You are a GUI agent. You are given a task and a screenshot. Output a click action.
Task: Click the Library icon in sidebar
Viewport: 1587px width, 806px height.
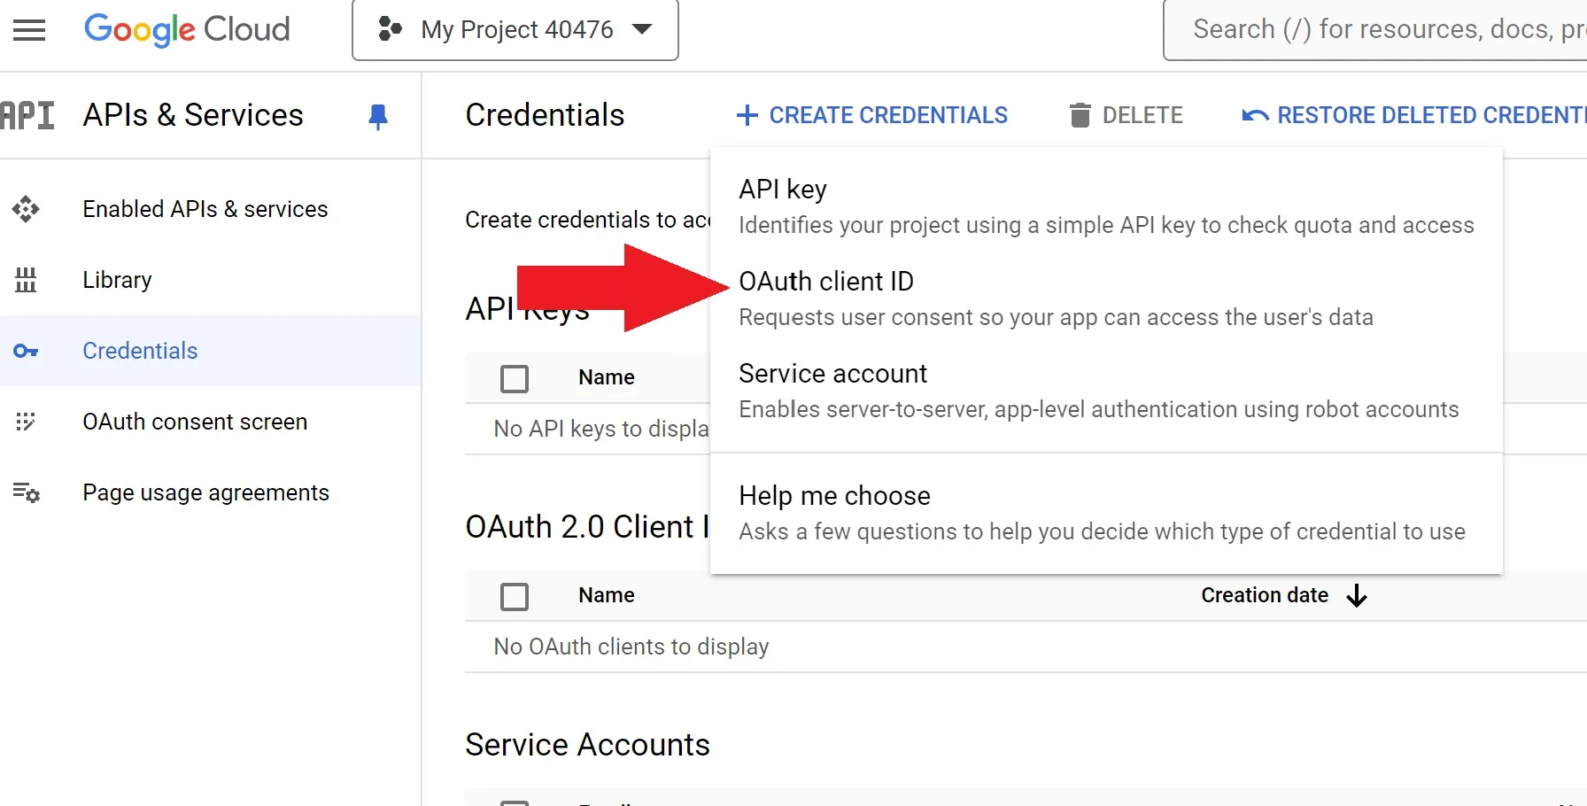(26, 280)
